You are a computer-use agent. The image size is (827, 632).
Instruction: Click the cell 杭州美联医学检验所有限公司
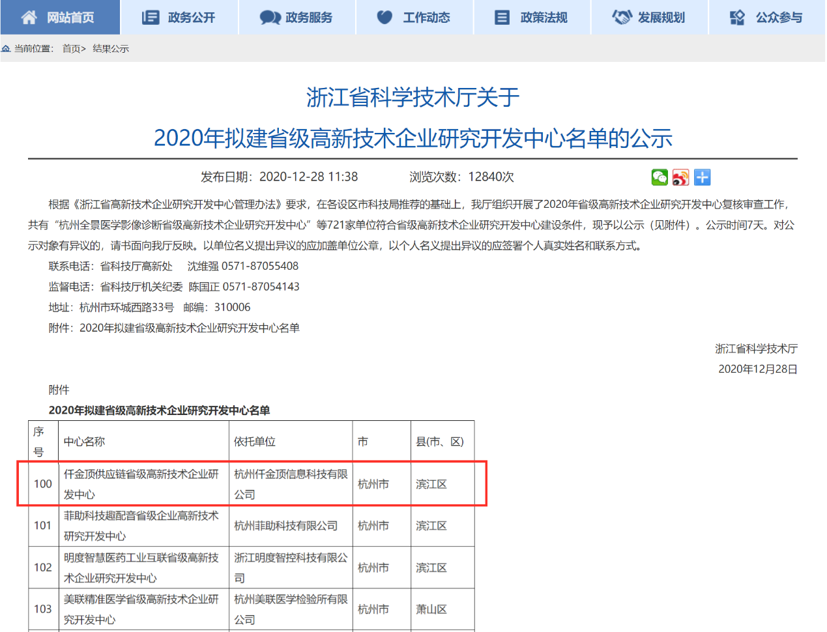tap(291, 609)
